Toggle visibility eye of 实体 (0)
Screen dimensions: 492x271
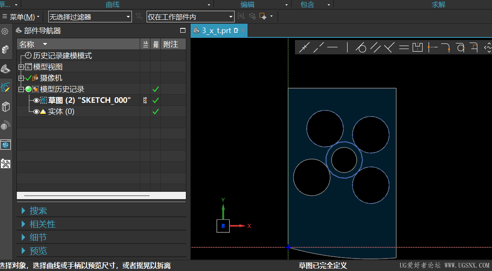(36, 112)
